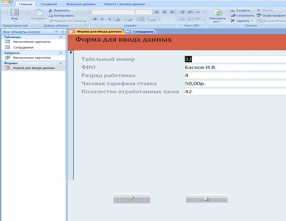Screen dimensions: 286x221
Task: Click the text direction icon in Текст RTF
Action: [x=198, y=12]
